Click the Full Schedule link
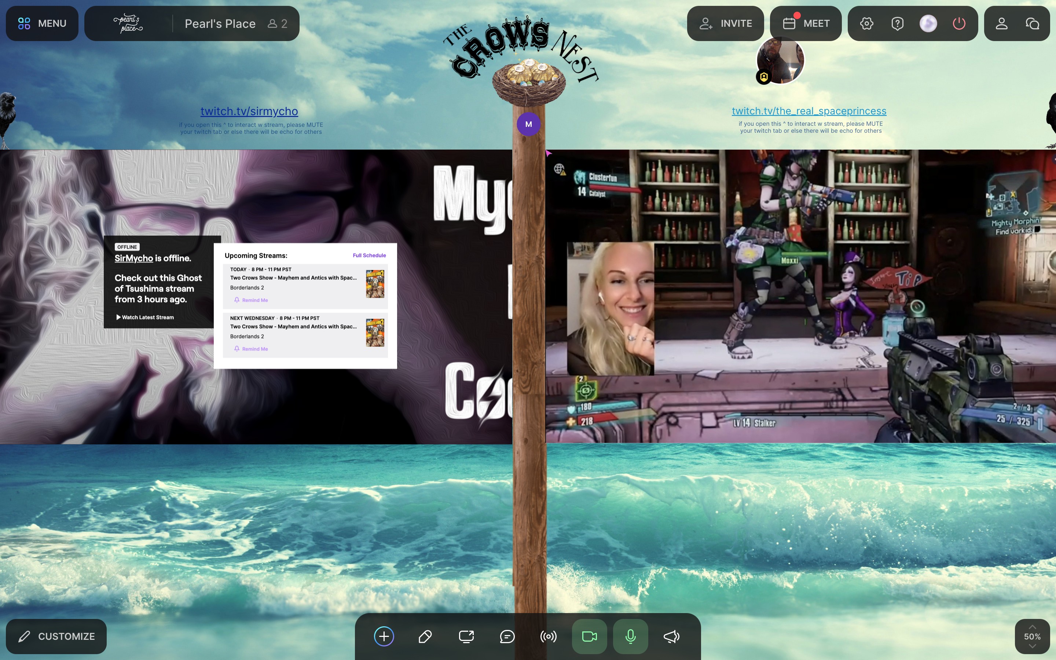This screenshot has height=660, width=1056. 369,255
